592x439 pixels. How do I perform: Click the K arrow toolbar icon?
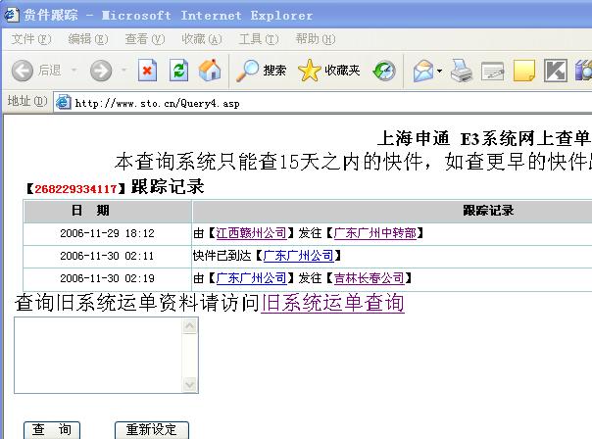(x=556, y=71)
